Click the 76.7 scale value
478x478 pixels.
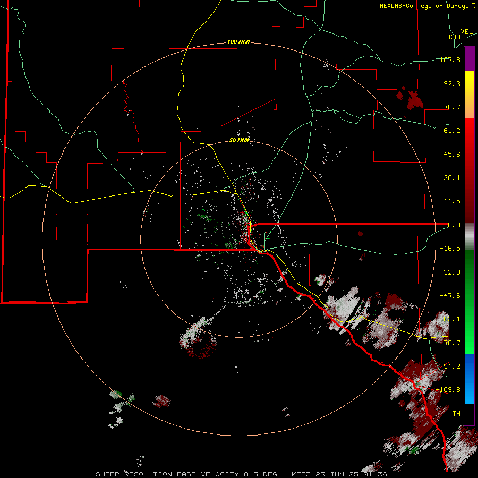pyautogui.click(x=452, y=107)
